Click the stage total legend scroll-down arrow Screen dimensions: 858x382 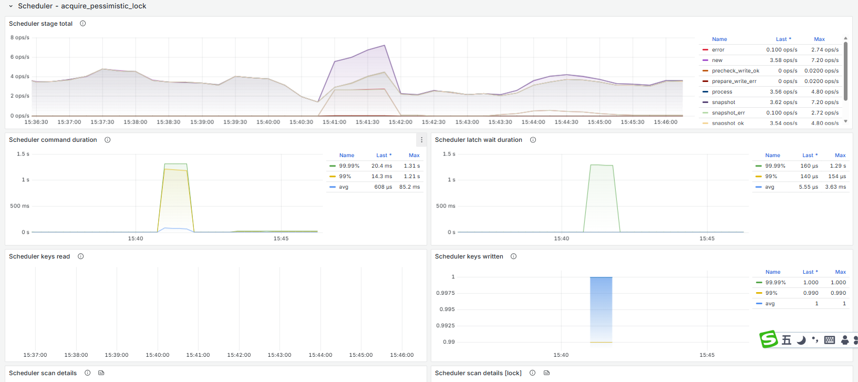tap(845, 121)
